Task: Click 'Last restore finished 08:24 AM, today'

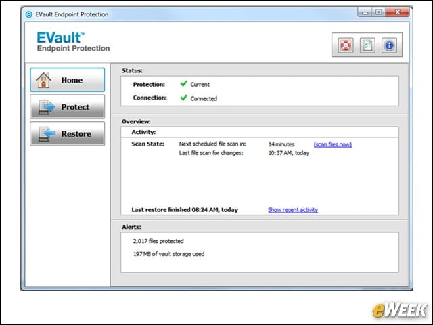Action: coord(185,209)
